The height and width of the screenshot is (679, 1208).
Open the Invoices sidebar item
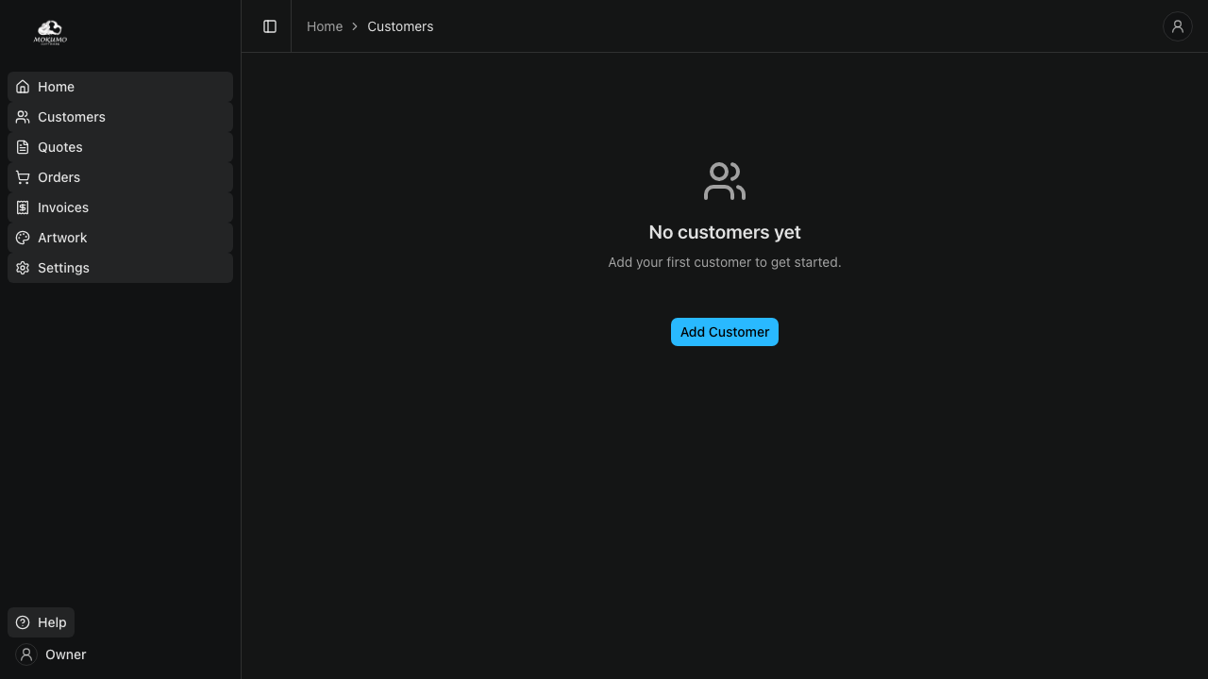pyautogui.click(x=63, y=207)
